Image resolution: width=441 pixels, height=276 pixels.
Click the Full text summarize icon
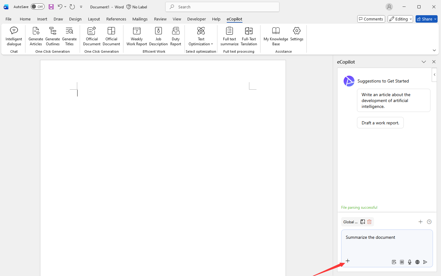pos(229,36)
